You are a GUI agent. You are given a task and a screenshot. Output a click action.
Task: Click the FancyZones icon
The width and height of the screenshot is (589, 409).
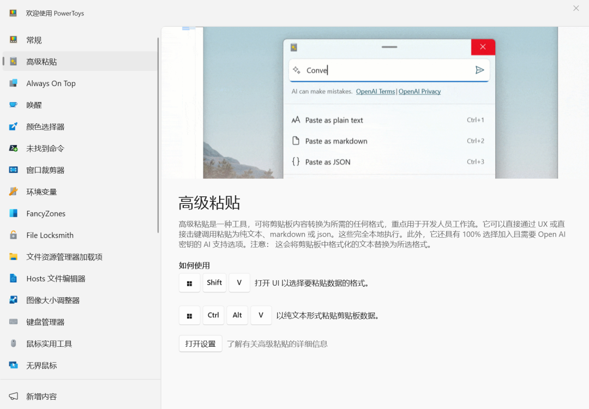coord(14,213)
